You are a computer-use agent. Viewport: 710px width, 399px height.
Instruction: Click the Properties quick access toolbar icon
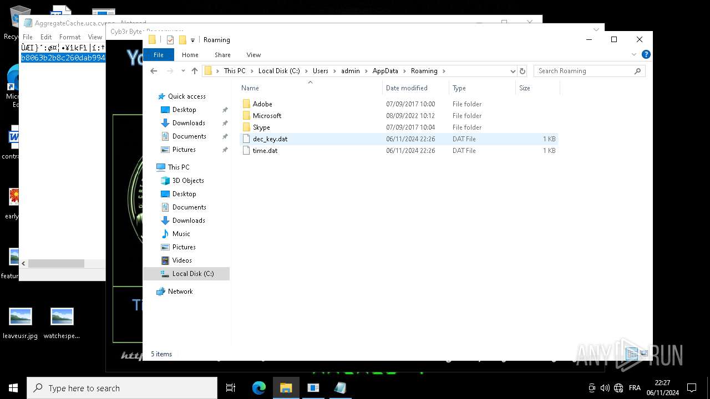(170, 40)
